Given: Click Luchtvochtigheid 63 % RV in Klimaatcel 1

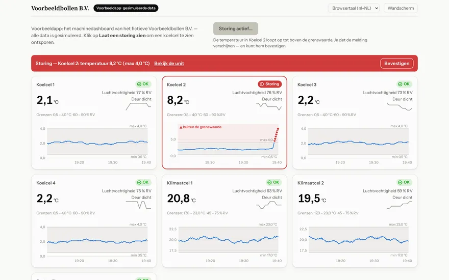Looking at the screenshot, I should tap(257, 191).
